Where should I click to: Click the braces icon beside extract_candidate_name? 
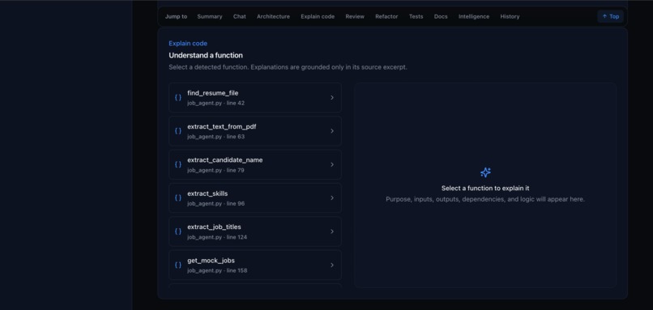[x=177, y=164]
